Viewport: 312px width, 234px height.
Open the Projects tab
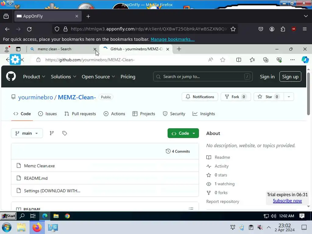pyautogui.click(x=144, y=114)
